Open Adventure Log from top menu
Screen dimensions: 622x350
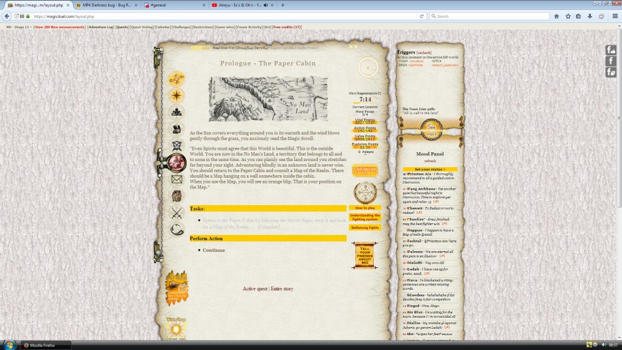pos(100,27)
